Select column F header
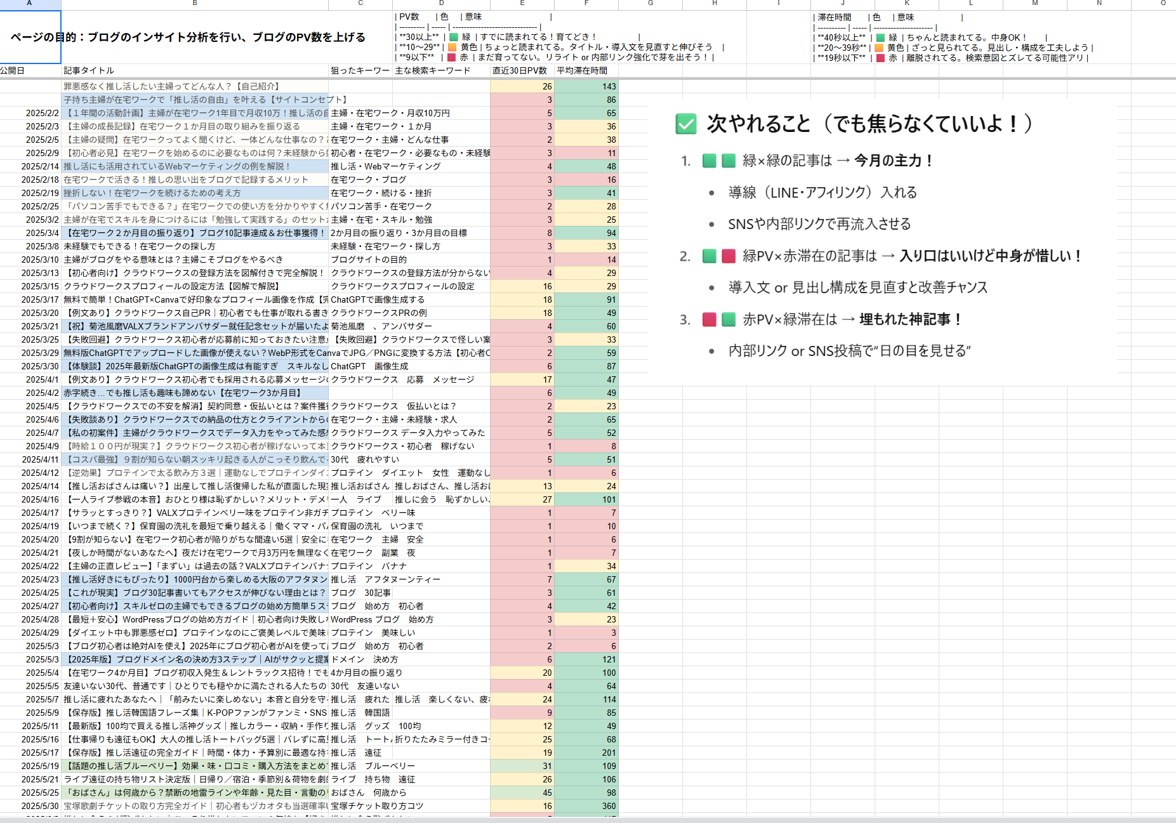This screenshot has height=823, width=1176. 586,4
